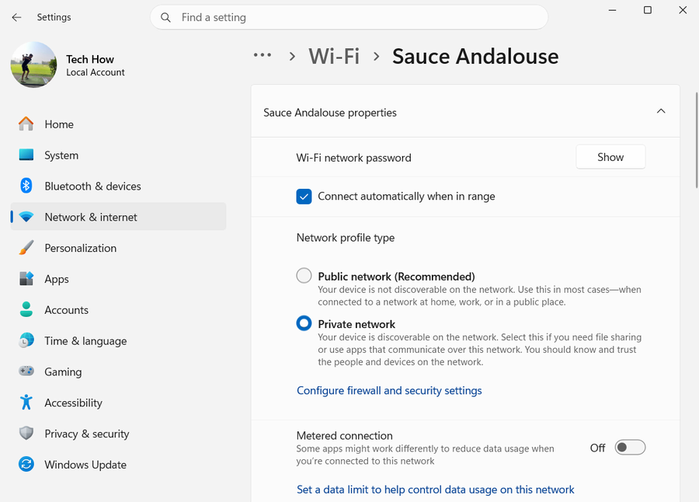Click the Apps icon in sidebar
This screenshot has height=502, width=699.
pos(26,278)
